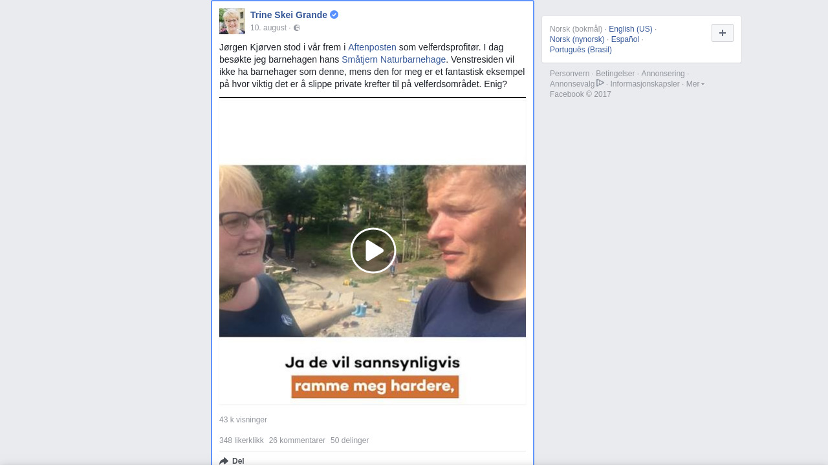Expand the Mer dropdown in the footer
Image resolution: width=828 pixels, height=465 pixels.
695,84
